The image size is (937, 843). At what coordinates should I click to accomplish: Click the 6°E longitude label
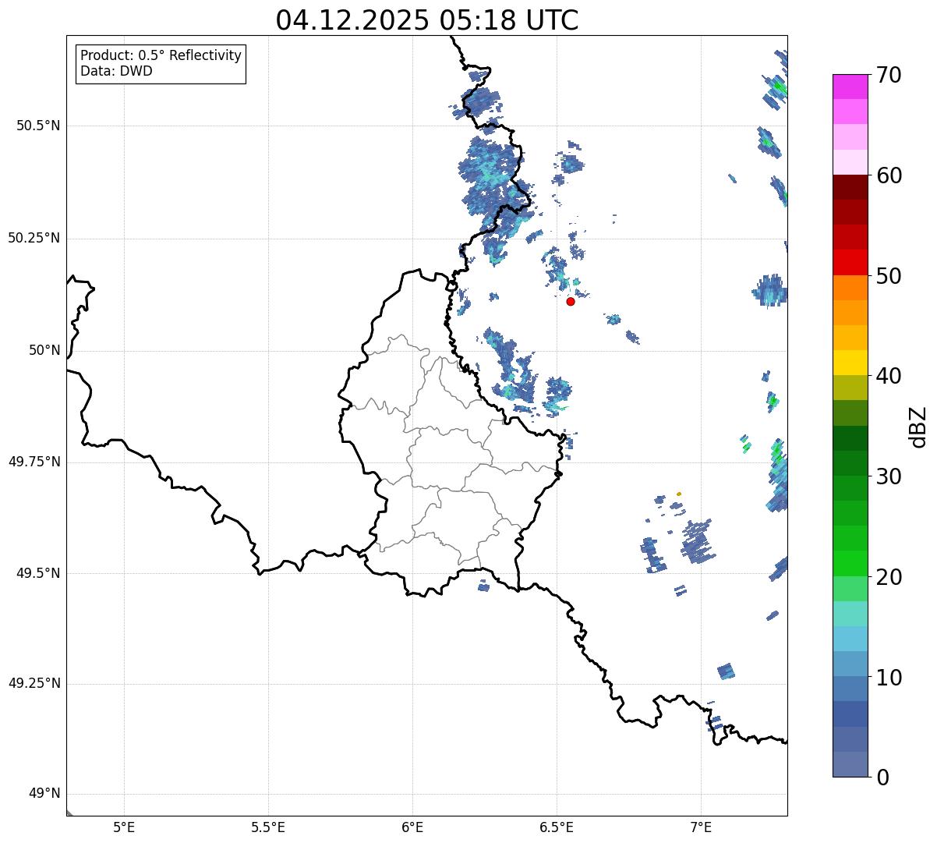point(412,827)
